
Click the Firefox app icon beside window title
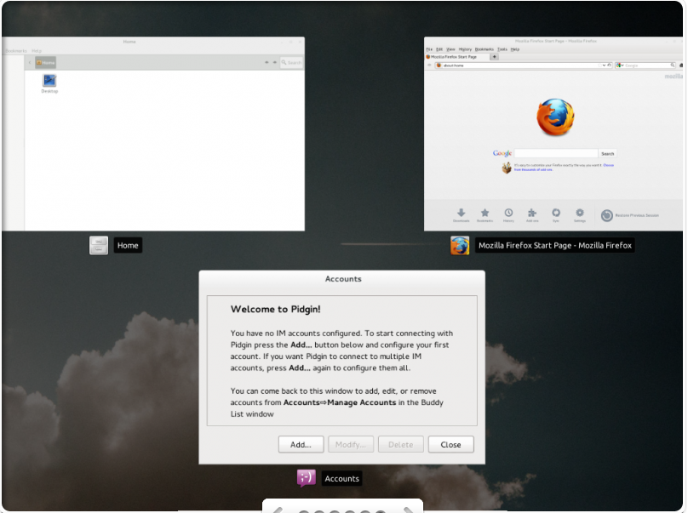460,246
